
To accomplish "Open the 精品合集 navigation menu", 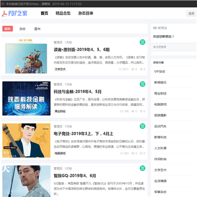I will 63,13.
